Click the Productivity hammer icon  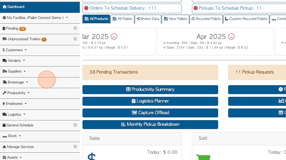pos(4,93)
